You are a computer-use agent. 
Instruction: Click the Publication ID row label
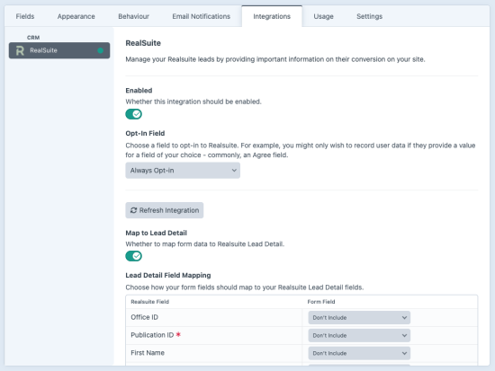pos(152,335)
